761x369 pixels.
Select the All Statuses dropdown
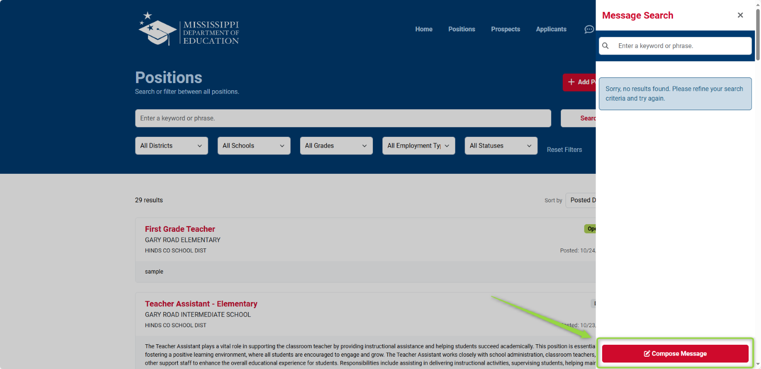[500, 146]
